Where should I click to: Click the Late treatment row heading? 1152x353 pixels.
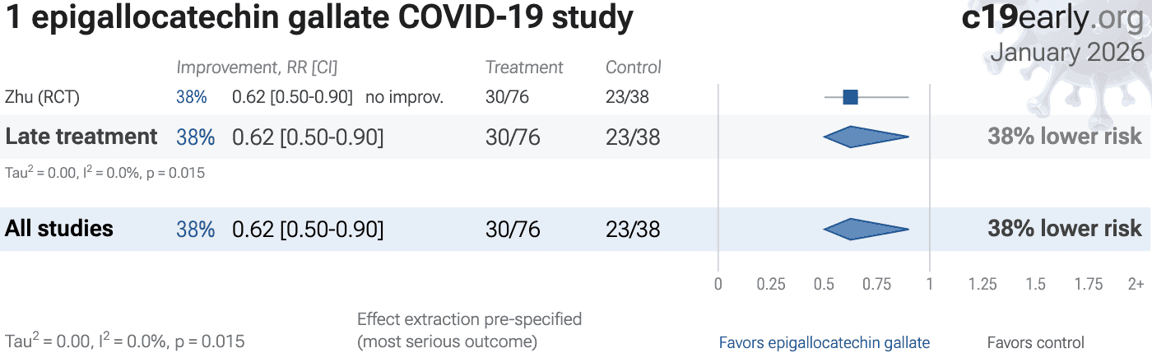pos(81,137)
